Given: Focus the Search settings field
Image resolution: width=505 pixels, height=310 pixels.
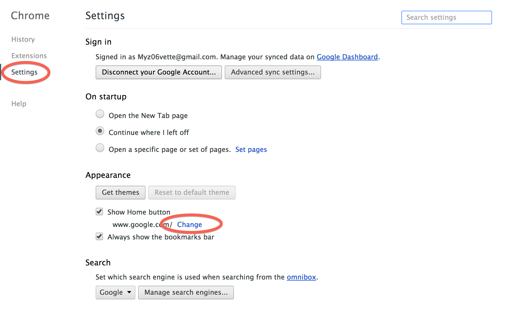Looking at the screenshot, I should click(446, 18).
